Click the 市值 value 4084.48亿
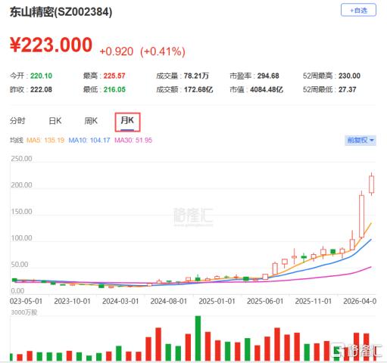This screenshot has height=363, width=387. 267,89
